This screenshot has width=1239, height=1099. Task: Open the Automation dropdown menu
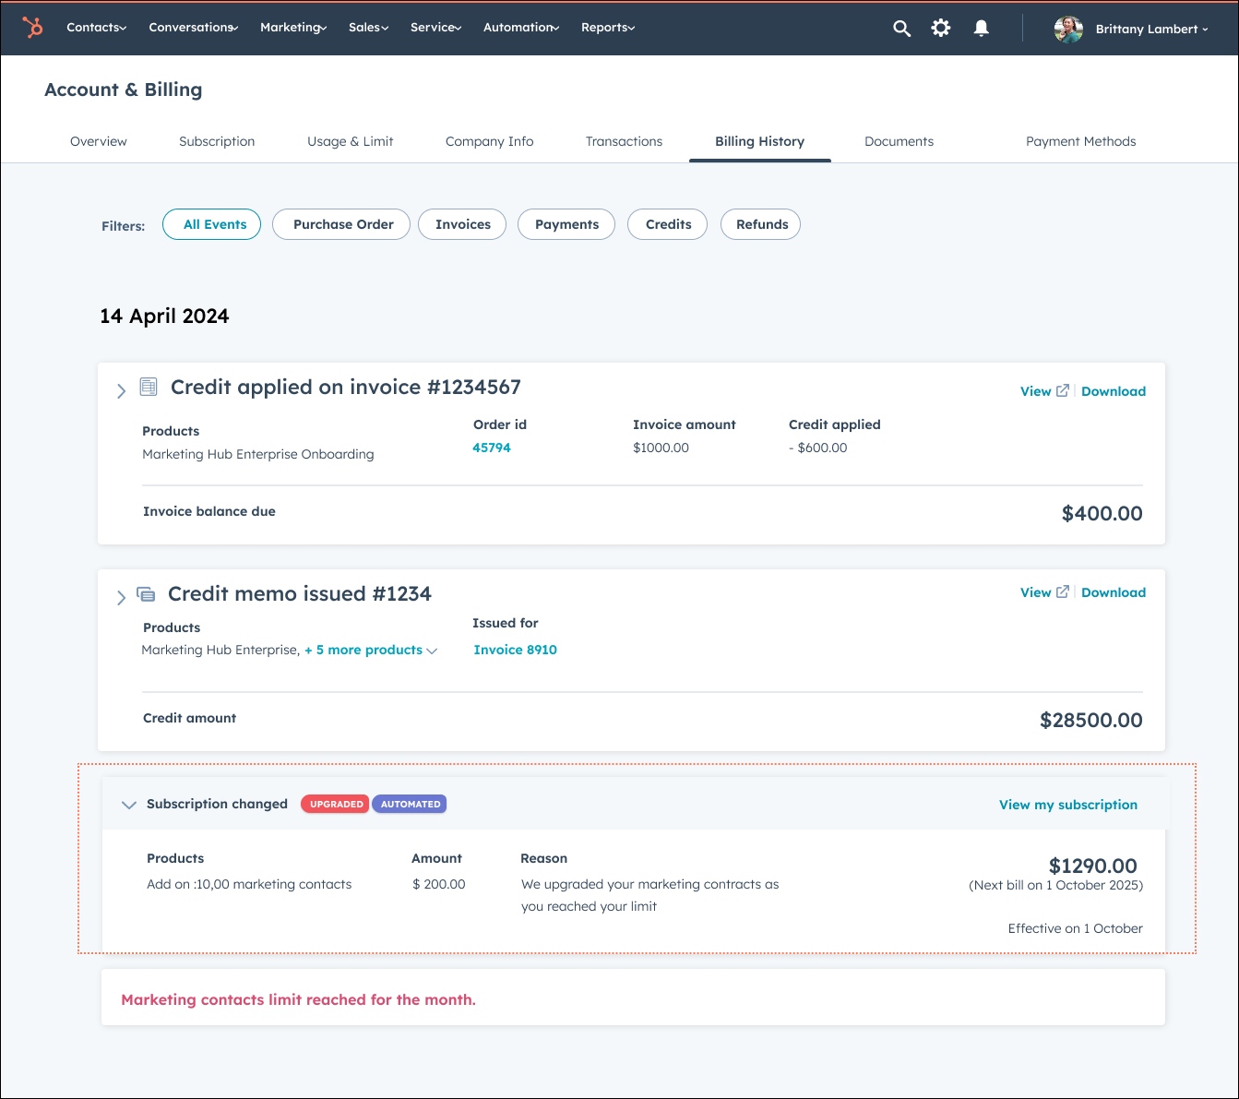[x=521, y=28]
